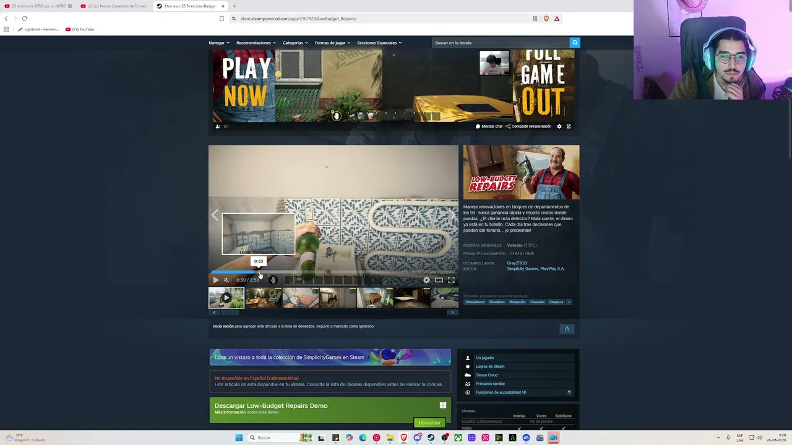Open the Brave Shields lion icon
This screenshot has height=445, width=792.
[x=546, y=19]
